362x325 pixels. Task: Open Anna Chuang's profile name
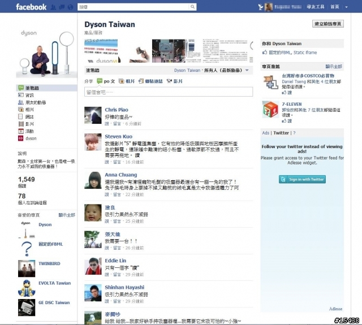coord(120,175)
